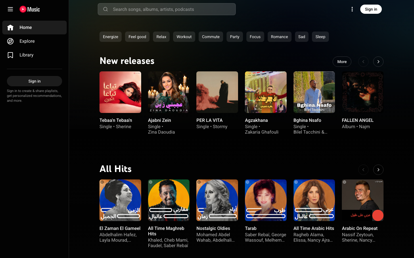
Task: Open the three-dot settings menu
Action: (352, 9)
